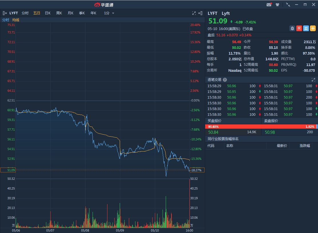Click the EPS -50.875 value
The height and width of the screenshot is (233, 318).
tap(309, 70)
